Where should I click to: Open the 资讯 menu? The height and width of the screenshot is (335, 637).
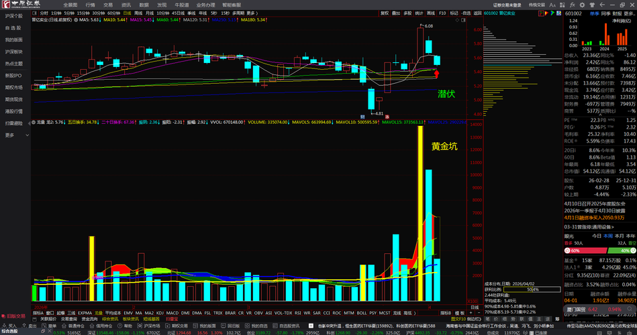[126, 5]
